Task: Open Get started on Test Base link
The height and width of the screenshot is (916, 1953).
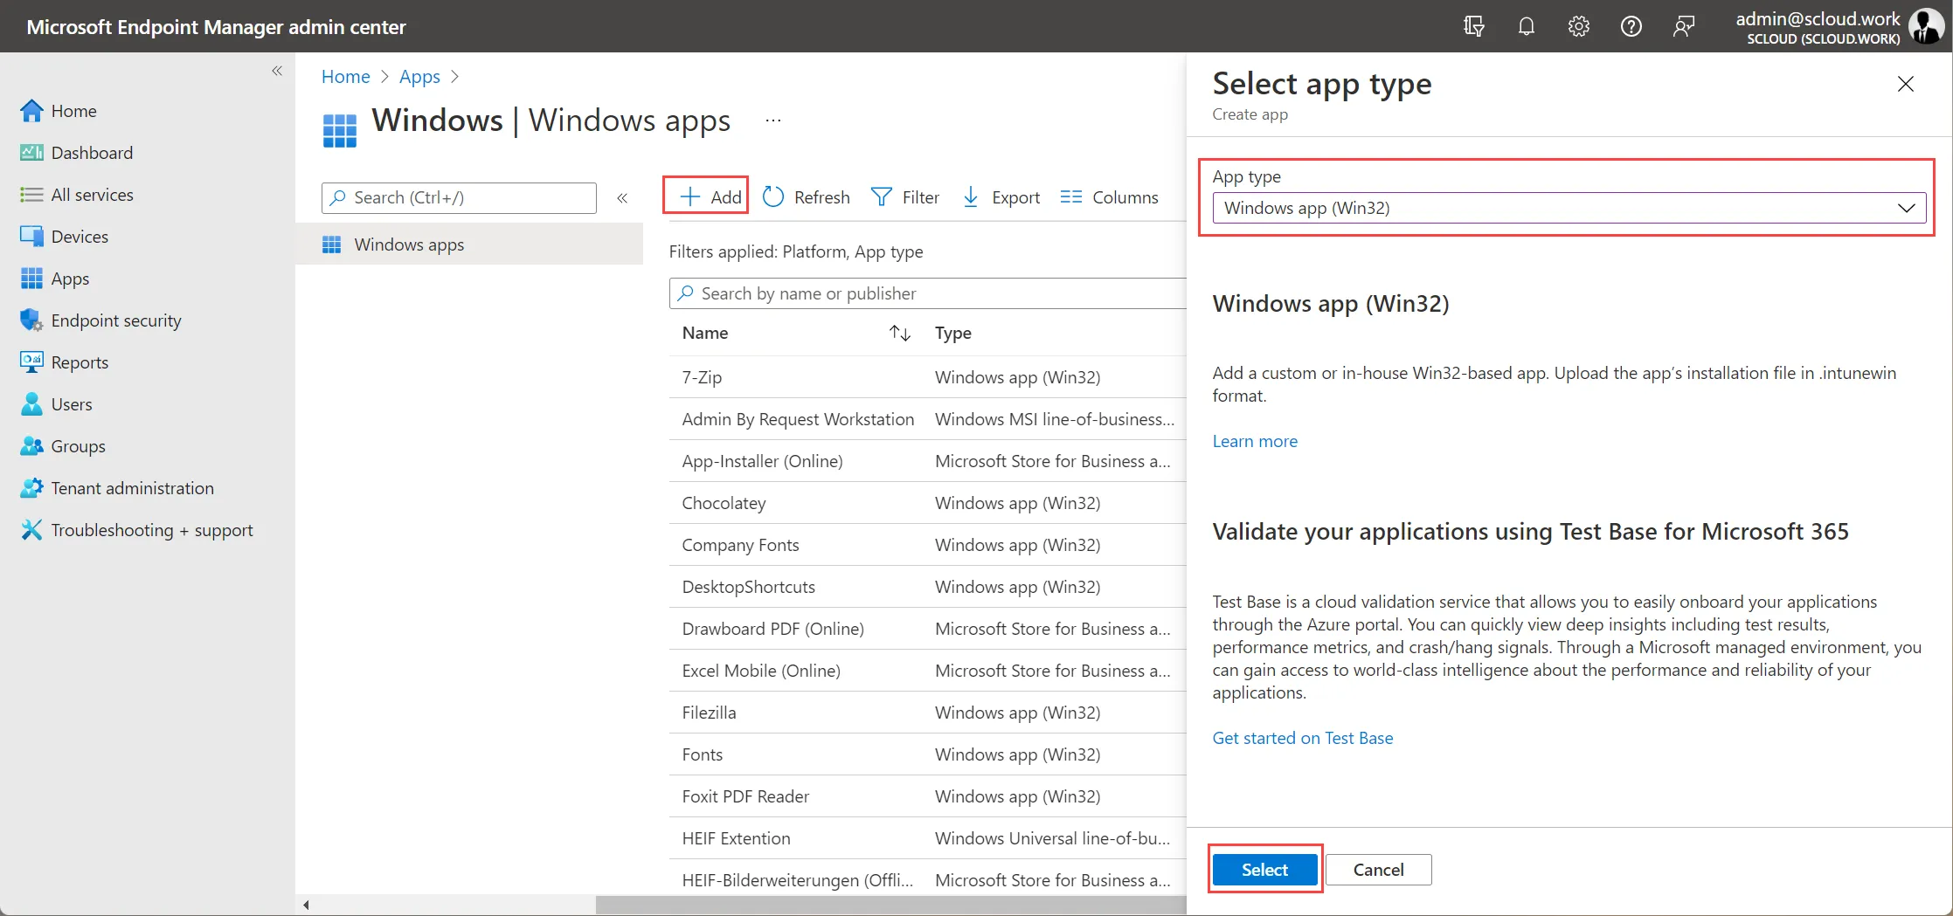Action: tap(1303, 738)
